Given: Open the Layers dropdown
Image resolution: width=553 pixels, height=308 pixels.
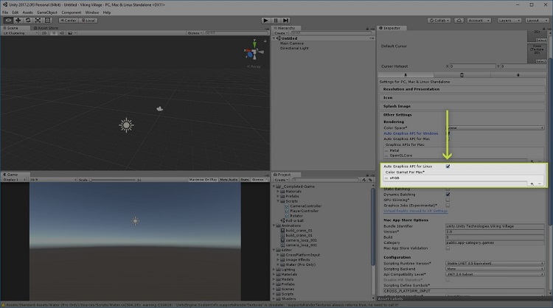Looking at the screenshot, I should (x=504, y=21).
